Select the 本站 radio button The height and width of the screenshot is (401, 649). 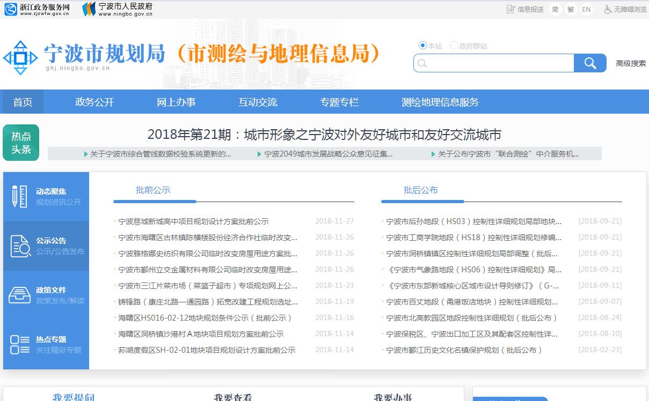pos(422,46)
